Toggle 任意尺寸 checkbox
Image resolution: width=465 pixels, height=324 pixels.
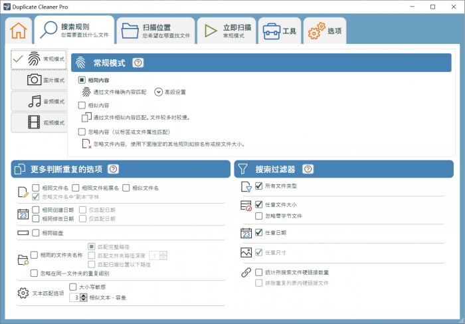[x=258, y=252]
